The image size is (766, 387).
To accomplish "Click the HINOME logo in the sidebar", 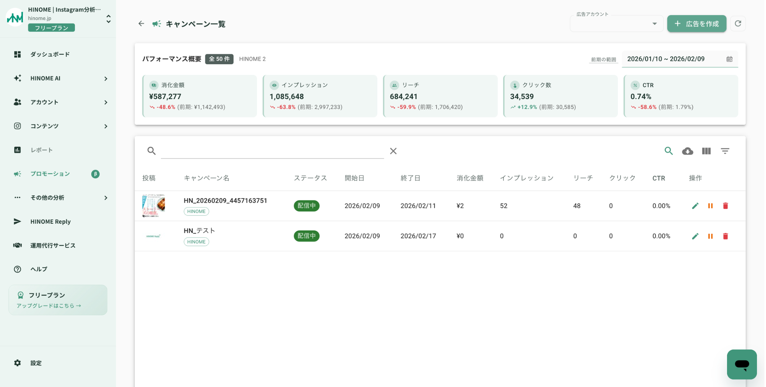I will click(15, 17).
